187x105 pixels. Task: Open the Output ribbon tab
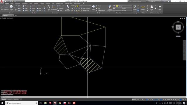tap(42, 3)
